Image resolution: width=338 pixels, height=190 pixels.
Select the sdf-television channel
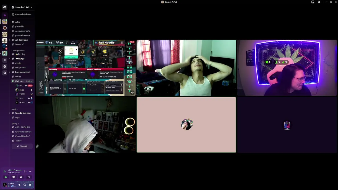pos(22,40)
